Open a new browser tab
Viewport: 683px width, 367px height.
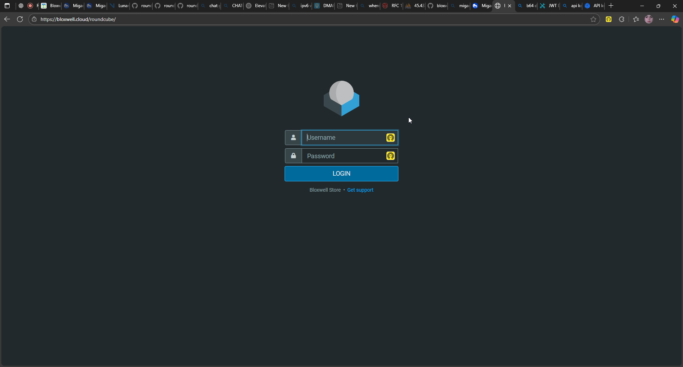tap(611, 6)
